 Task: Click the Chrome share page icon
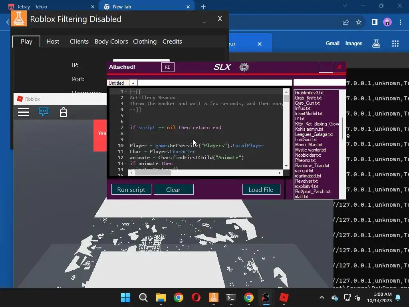(x=346, y=22)
